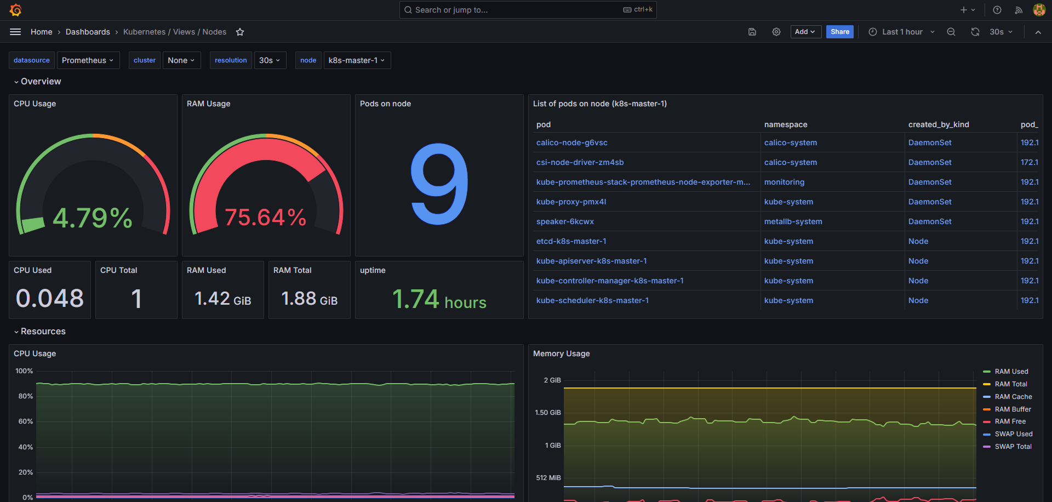This screenshot has height=502, width=1052.
Task: Open the CPU Usage gauge panel title
Action: tap(35, 104)
